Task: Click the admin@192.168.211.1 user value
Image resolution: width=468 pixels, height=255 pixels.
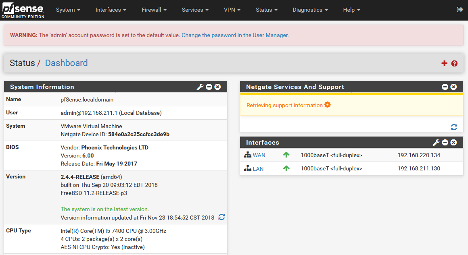Action: coord(111,113)
